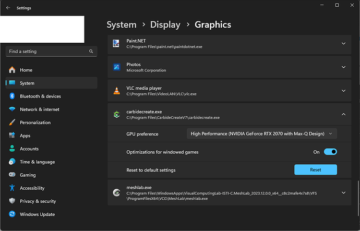
Task: Click the GPU preference label
Action: [x=142, y=134]
